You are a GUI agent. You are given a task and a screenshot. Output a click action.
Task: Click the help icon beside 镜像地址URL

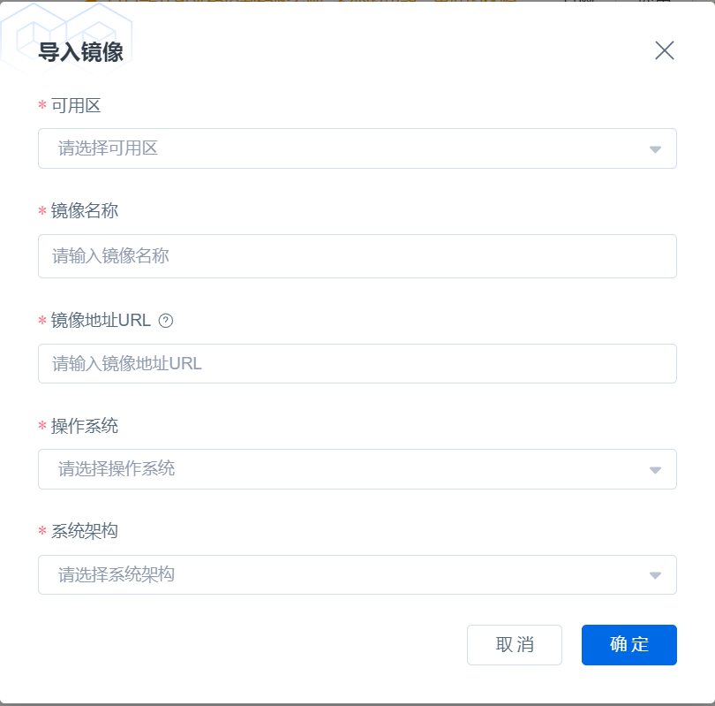point(166,321)
